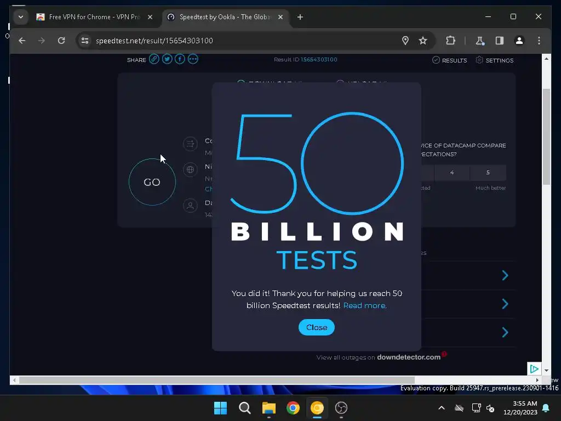Open Google Chrome from taskbar
This screenshot has height=421, width=561.
click(293, 408)
